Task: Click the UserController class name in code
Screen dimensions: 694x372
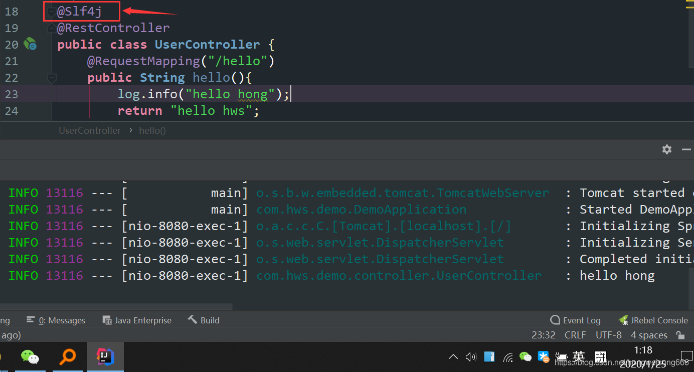Action: click(208, 45)
